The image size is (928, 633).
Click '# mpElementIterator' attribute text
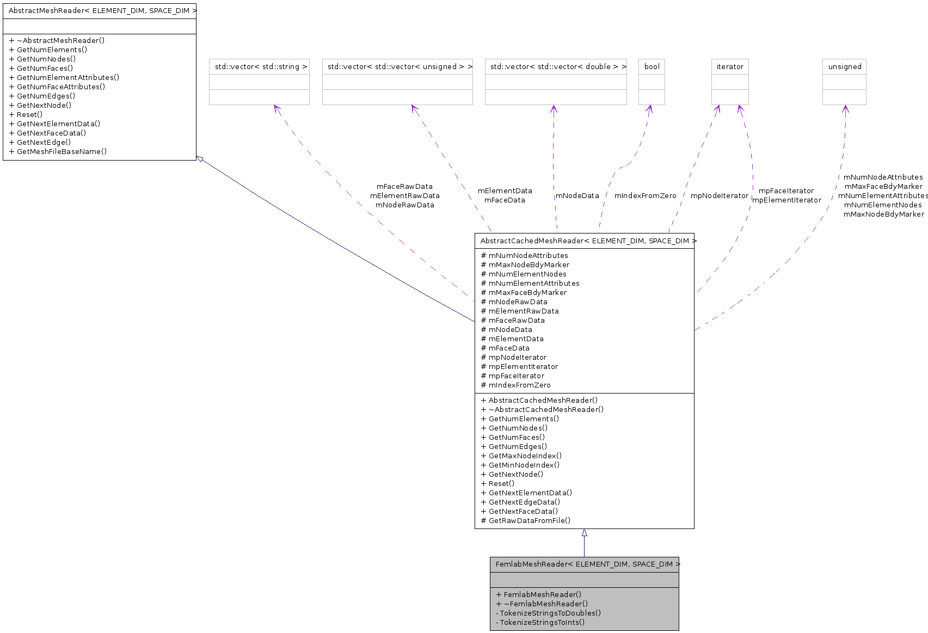519,366
